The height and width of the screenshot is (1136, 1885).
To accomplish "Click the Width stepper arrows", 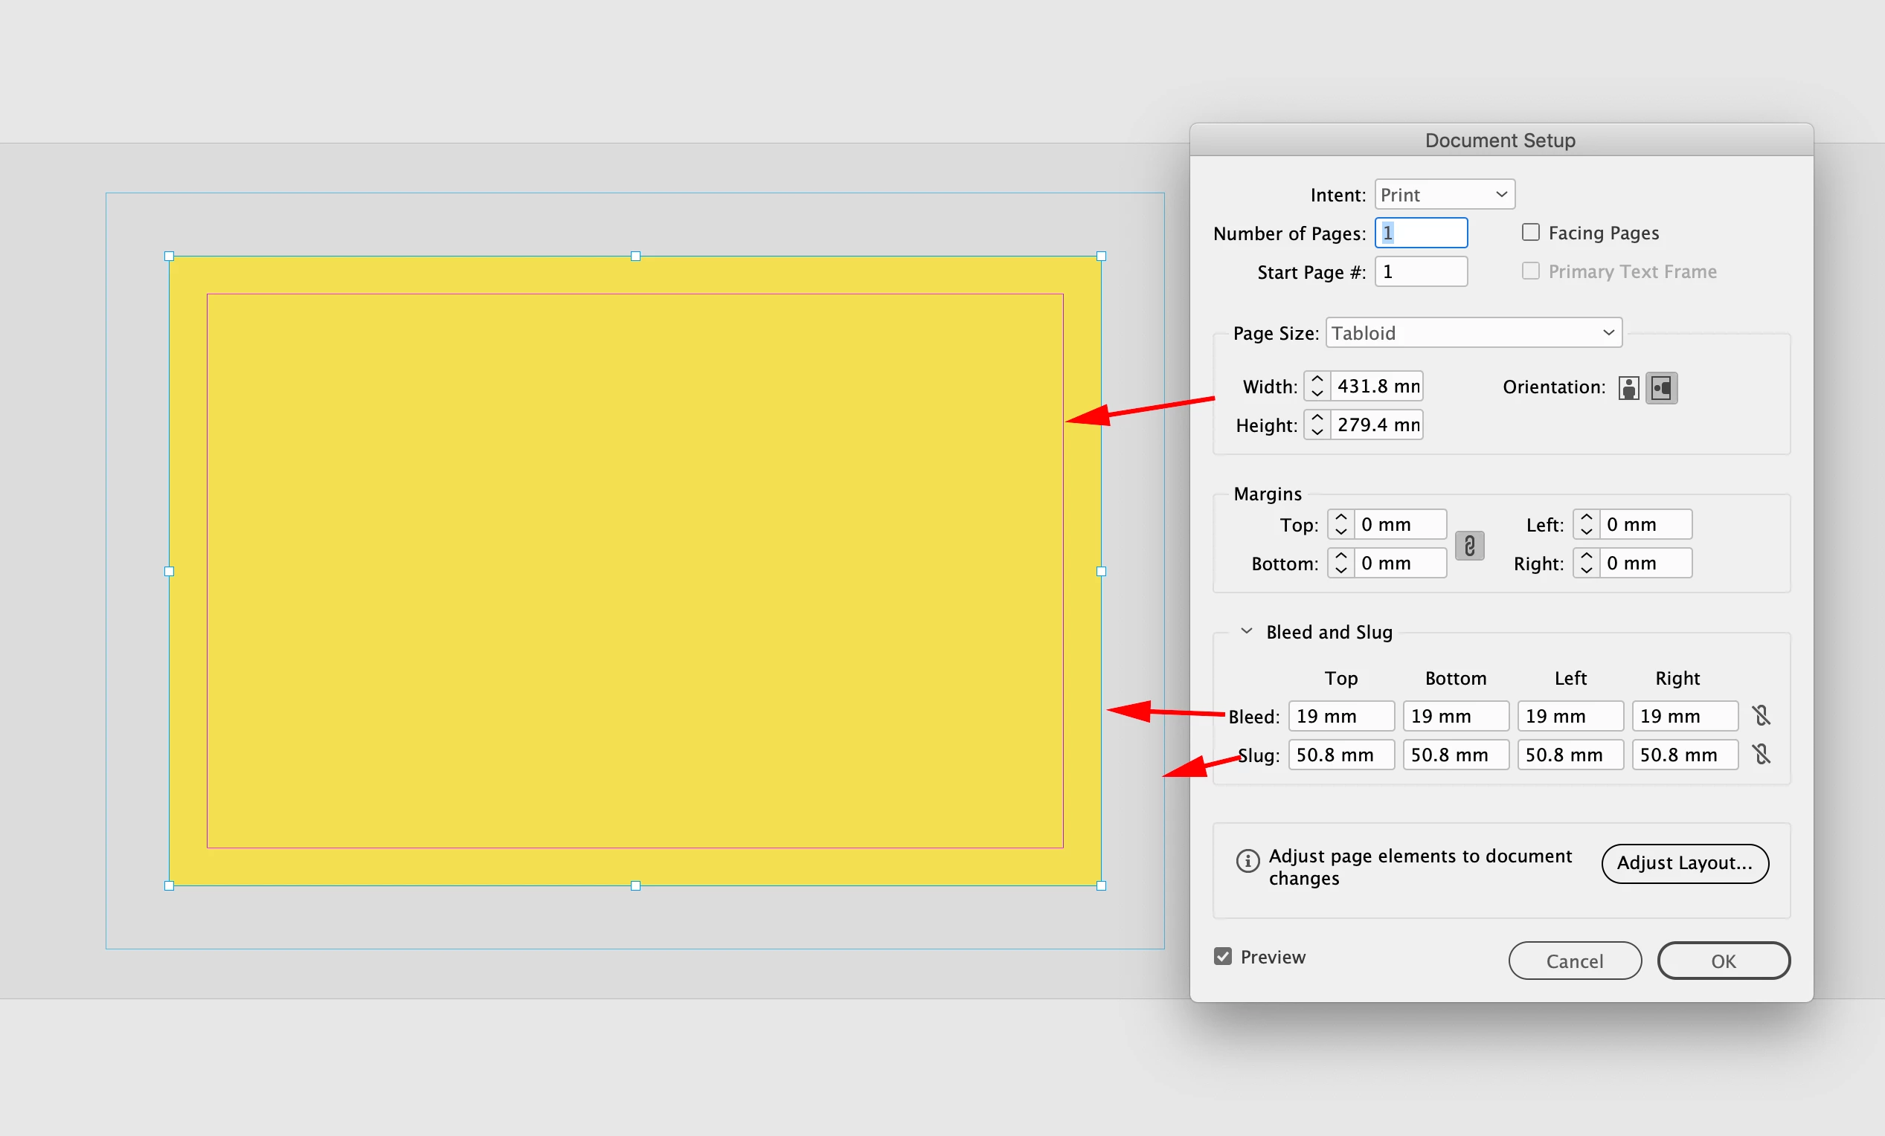I will point(1317,386).
